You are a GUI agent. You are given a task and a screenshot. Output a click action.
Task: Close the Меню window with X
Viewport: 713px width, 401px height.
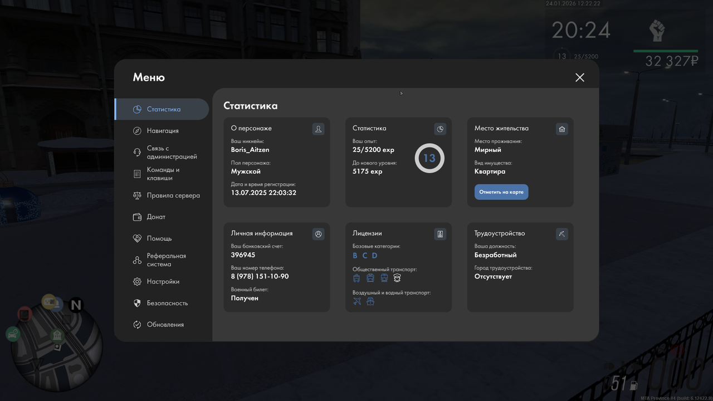point(580,77)
